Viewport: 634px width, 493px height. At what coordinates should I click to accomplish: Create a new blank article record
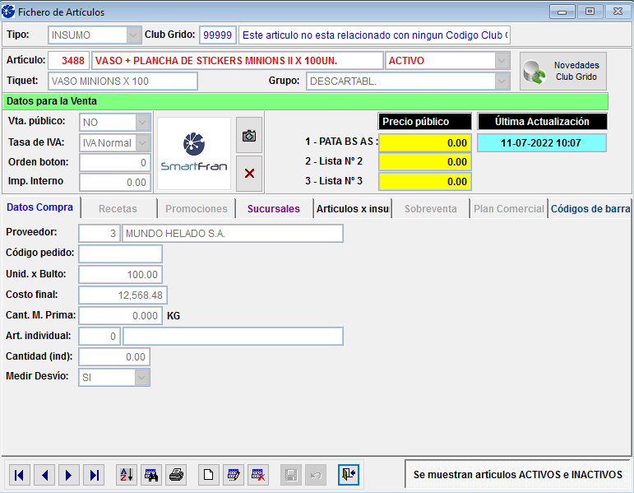(x=209, y=474)
